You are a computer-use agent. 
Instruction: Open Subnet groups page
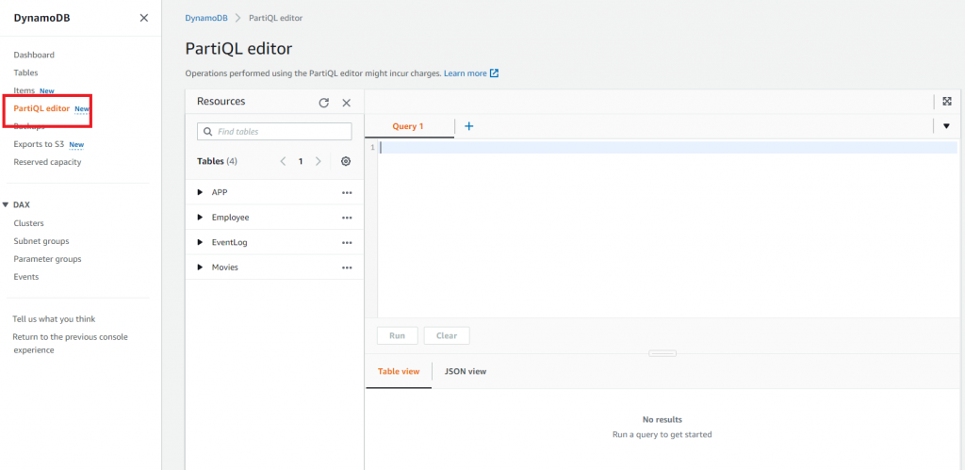41,241
